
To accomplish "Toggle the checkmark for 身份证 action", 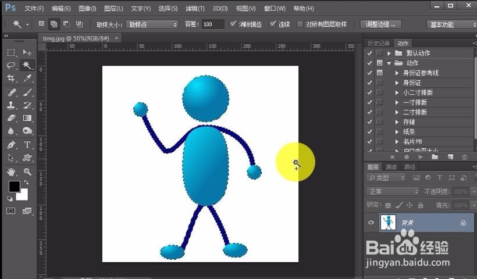I will pos(369,83).
